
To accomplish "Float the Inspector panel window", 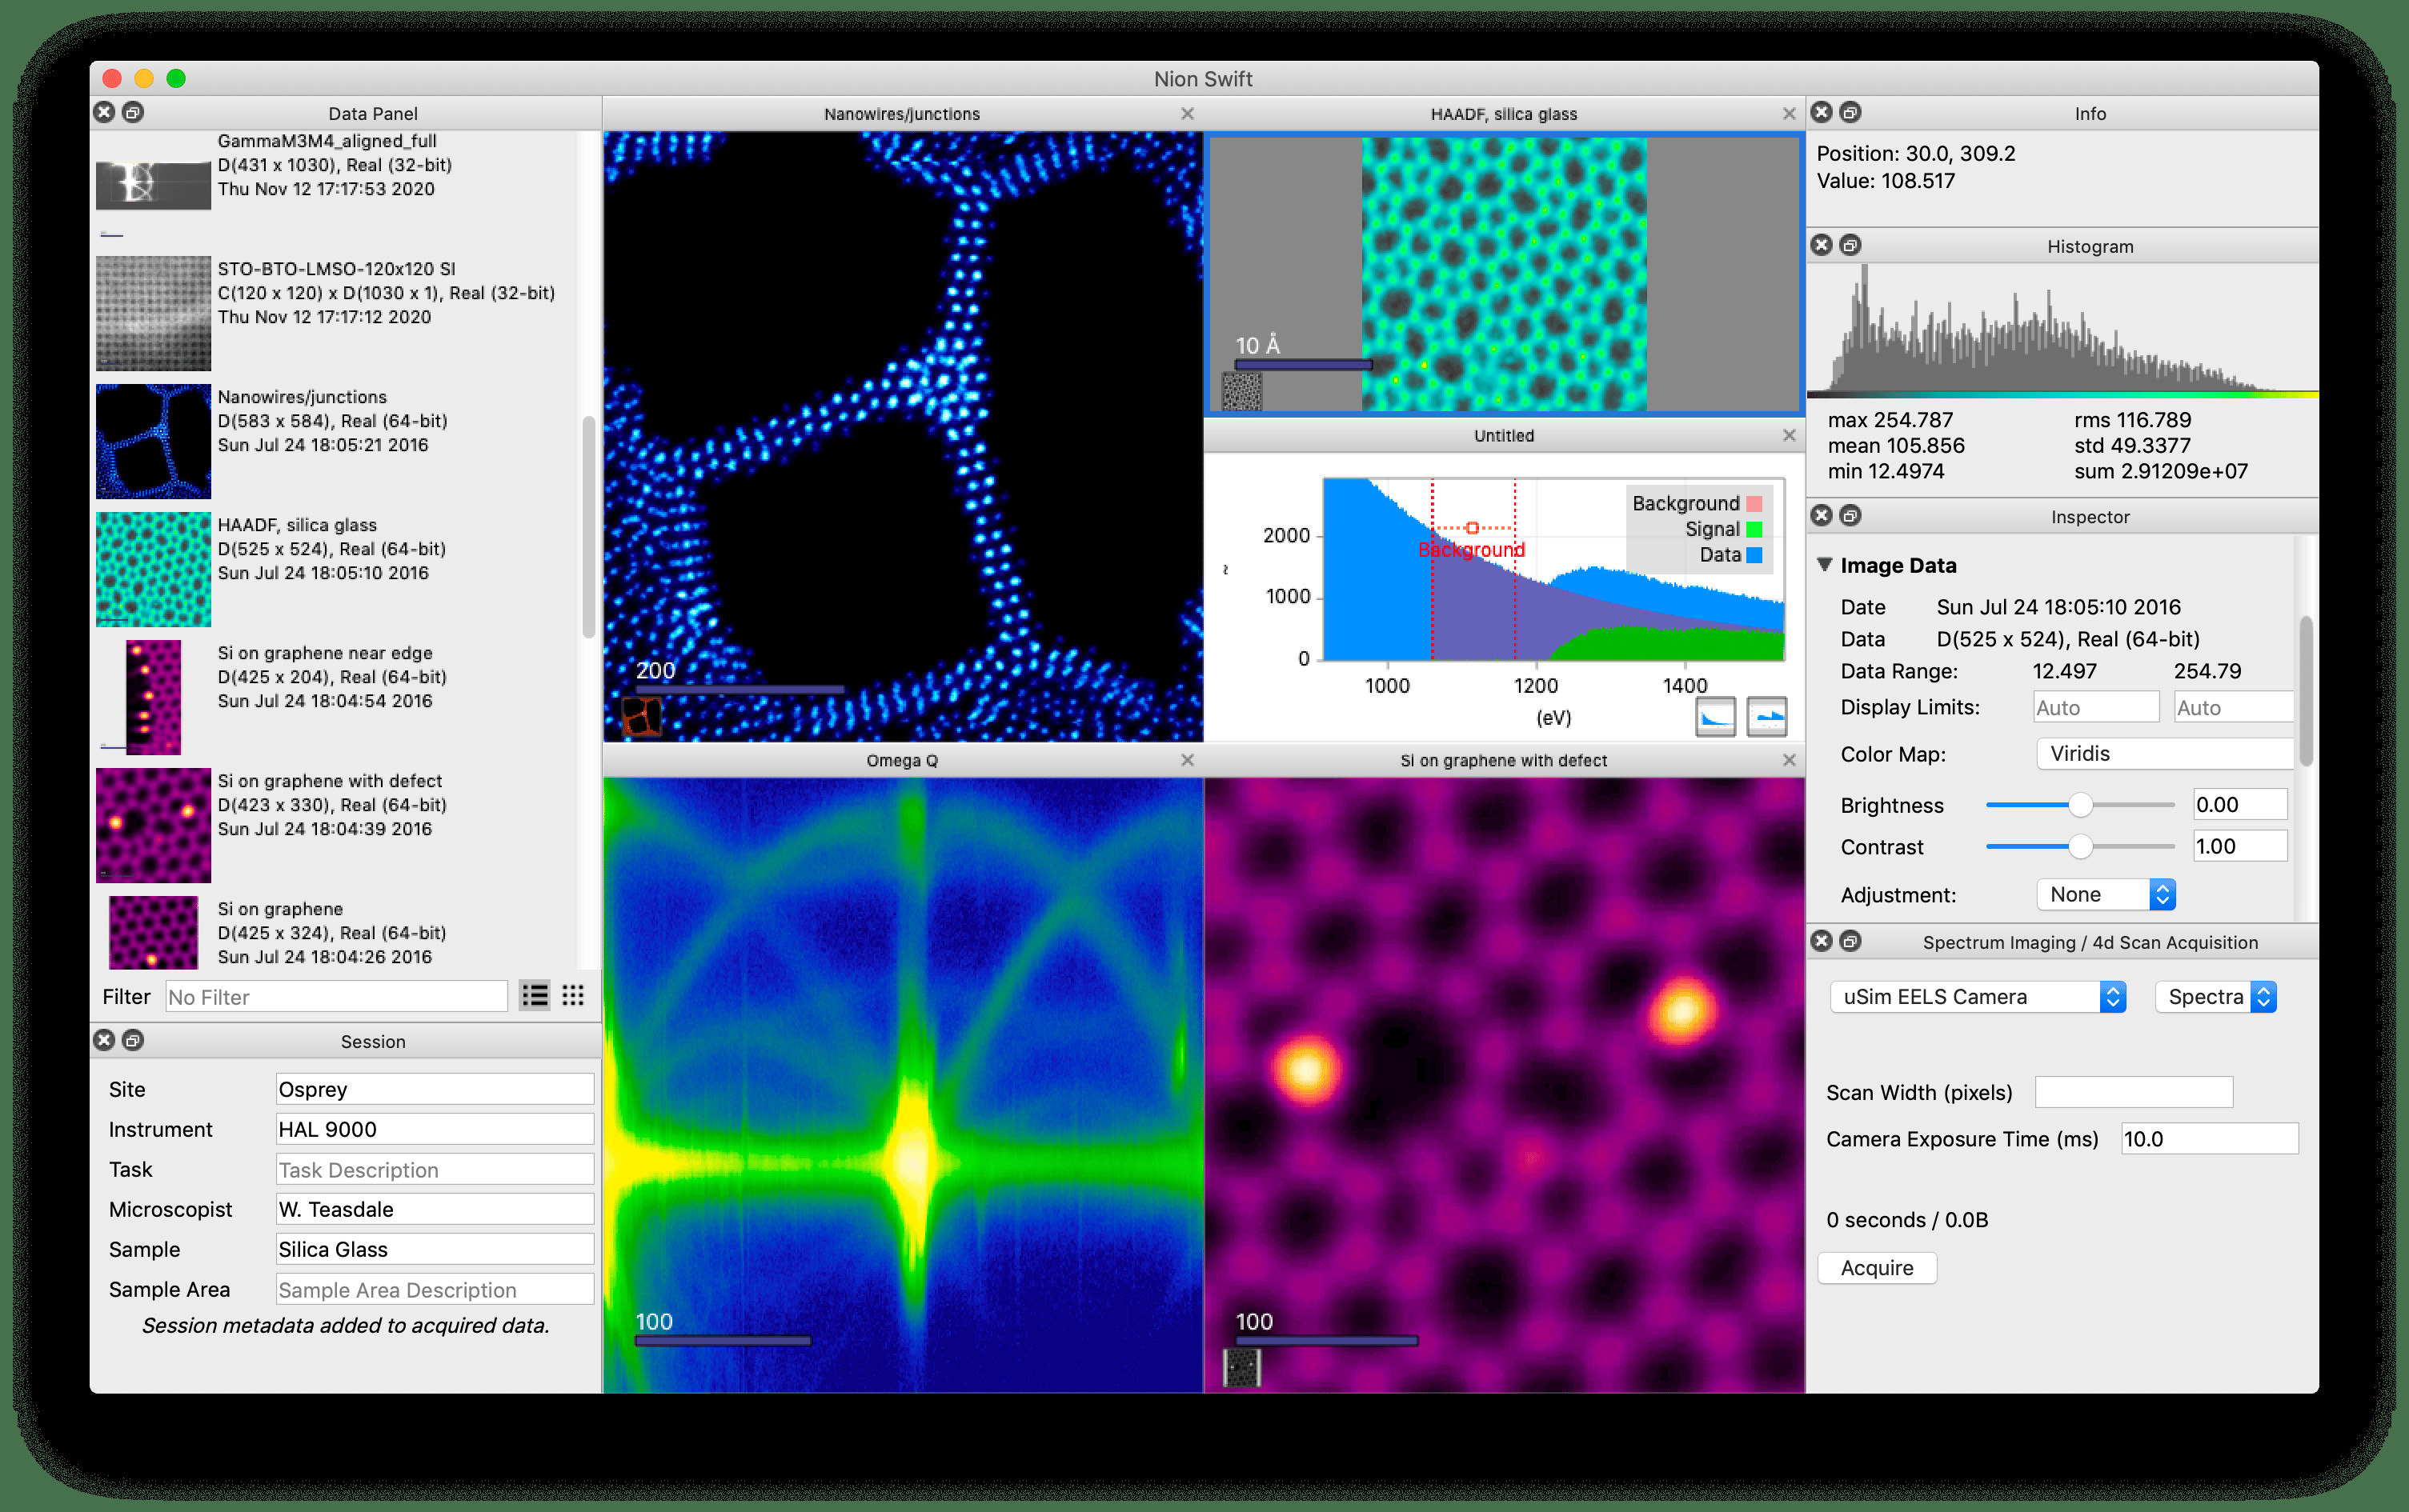I will point(1850,515).
